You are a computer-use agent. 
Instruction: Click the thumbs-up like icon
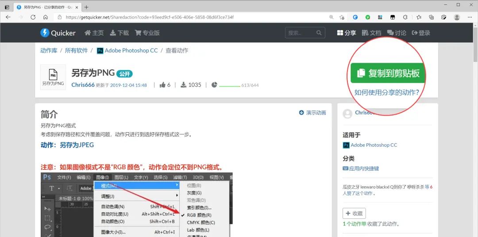click(x=162, y=85)
